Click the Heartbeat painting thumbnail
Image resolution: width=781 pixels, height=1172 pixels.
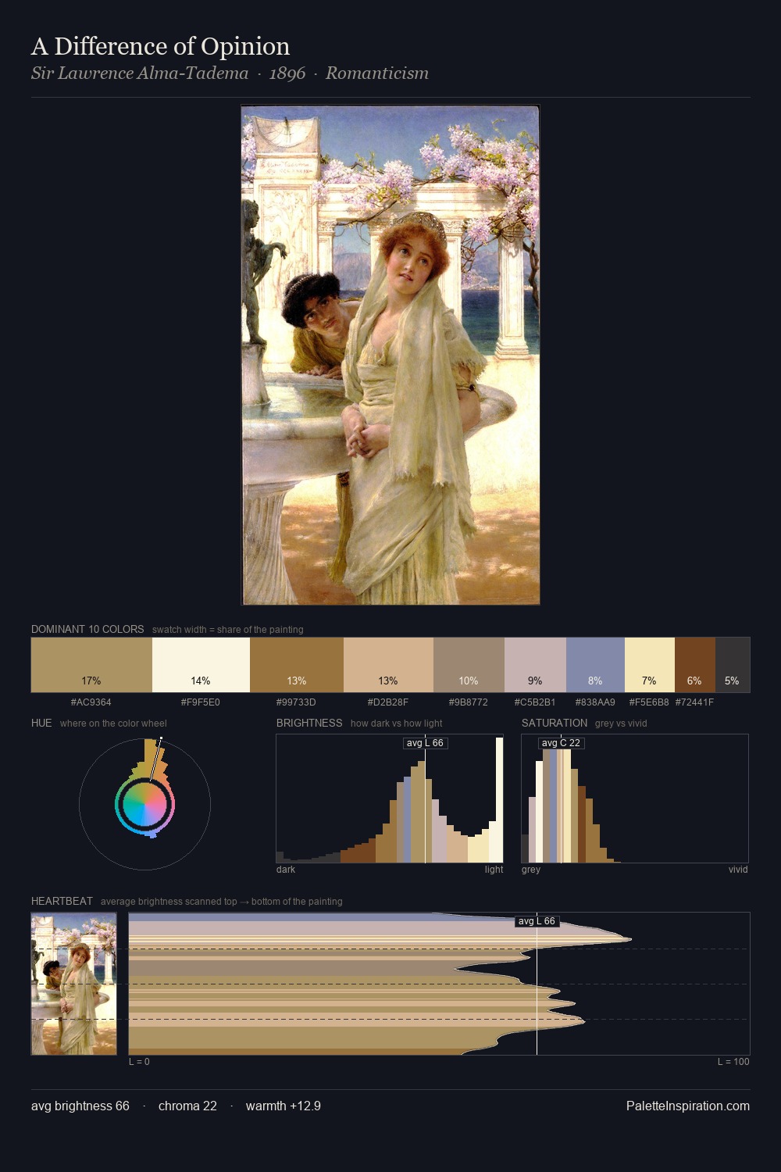[73, 984]
